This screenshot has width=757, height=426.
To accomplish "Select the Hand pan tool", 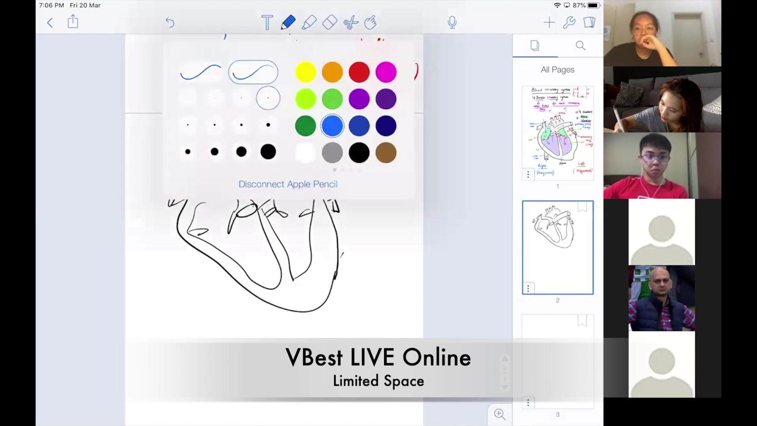I will point(370,22).
